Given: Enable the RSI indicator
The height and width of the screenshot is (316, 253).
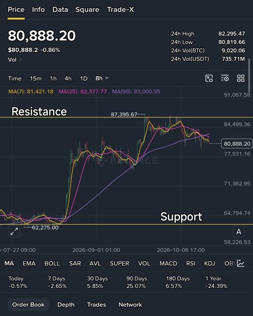Looking at the screenshot, I should click(190, 263).
